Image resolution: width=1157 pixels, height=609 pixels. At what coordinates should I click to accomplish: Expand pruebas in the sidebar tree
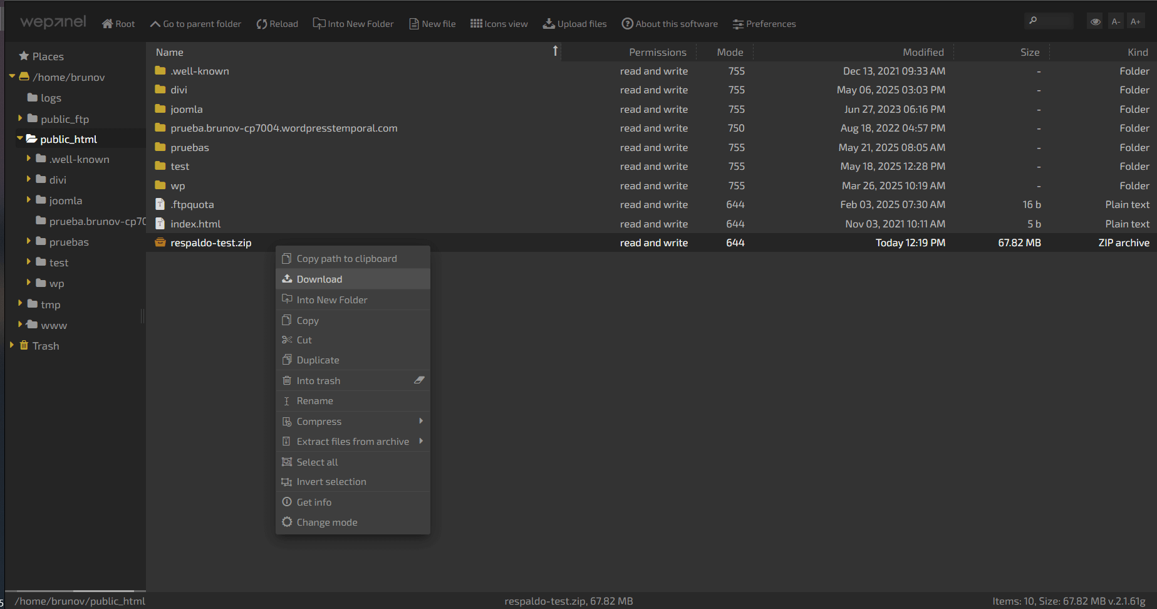point(29,241)
